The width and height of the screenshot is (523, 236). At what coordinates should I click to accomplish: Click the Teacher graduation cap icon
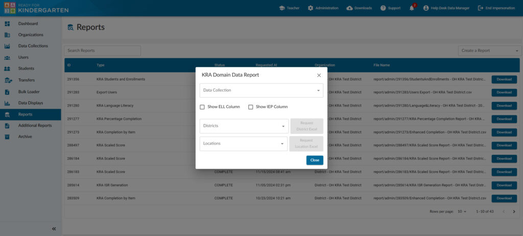[282, 8]
